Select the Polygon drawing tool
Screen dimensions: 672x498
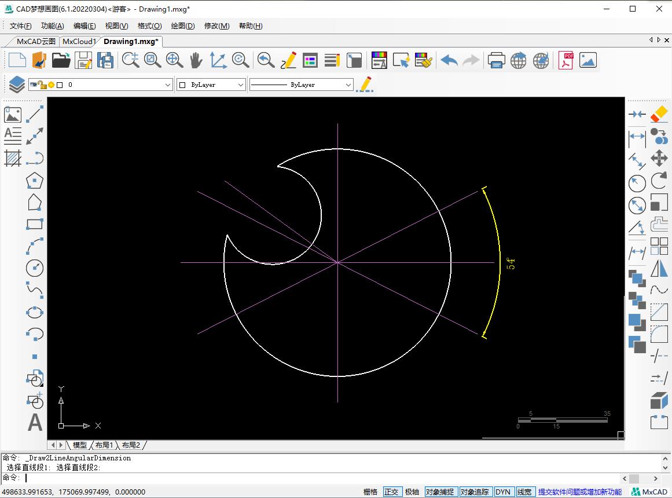click(35, 181)
